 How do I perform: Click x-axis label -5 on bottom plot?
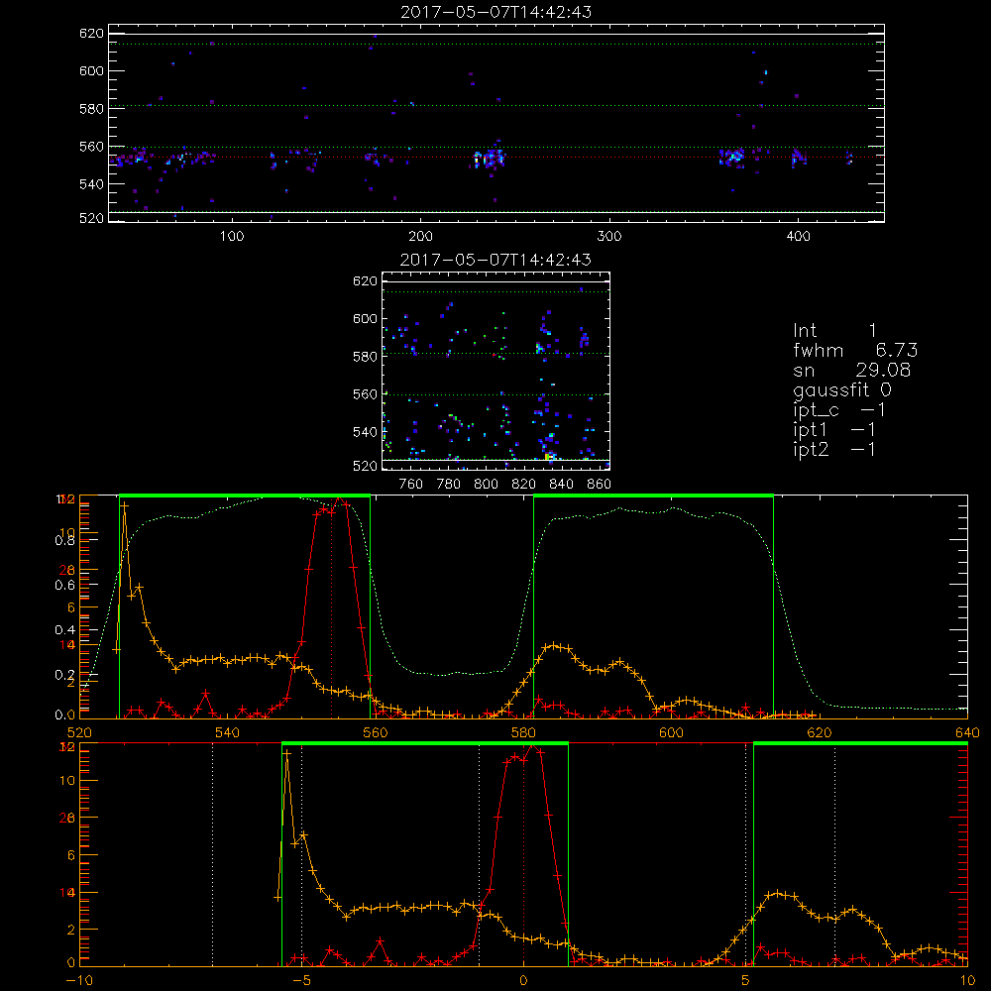[301, 980]
